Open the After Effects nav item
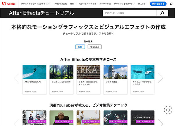Viewport: 175px width, 126px height. coord(61,4)
